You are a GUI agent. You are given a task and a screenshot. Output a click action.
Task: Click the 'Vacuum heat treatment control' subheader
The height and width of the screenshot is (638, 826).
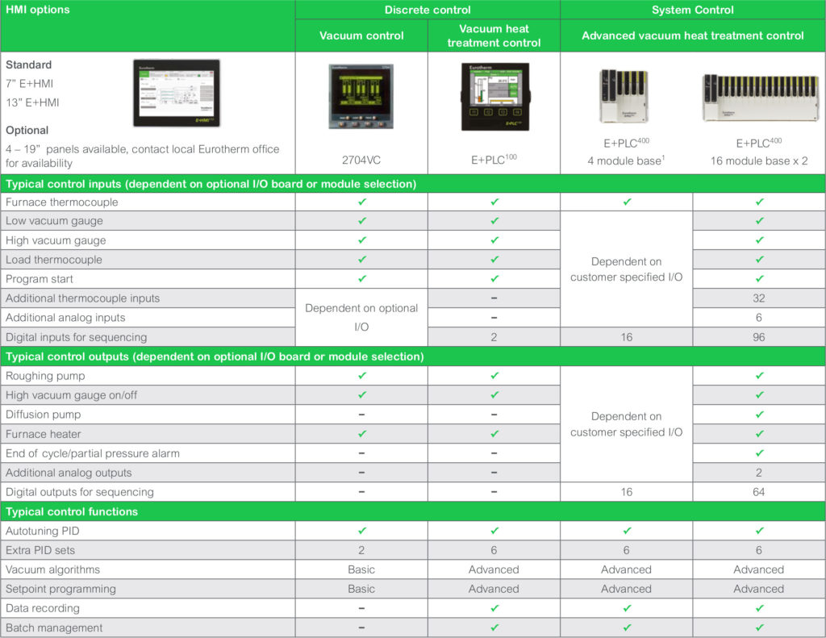tap(494, 35)
